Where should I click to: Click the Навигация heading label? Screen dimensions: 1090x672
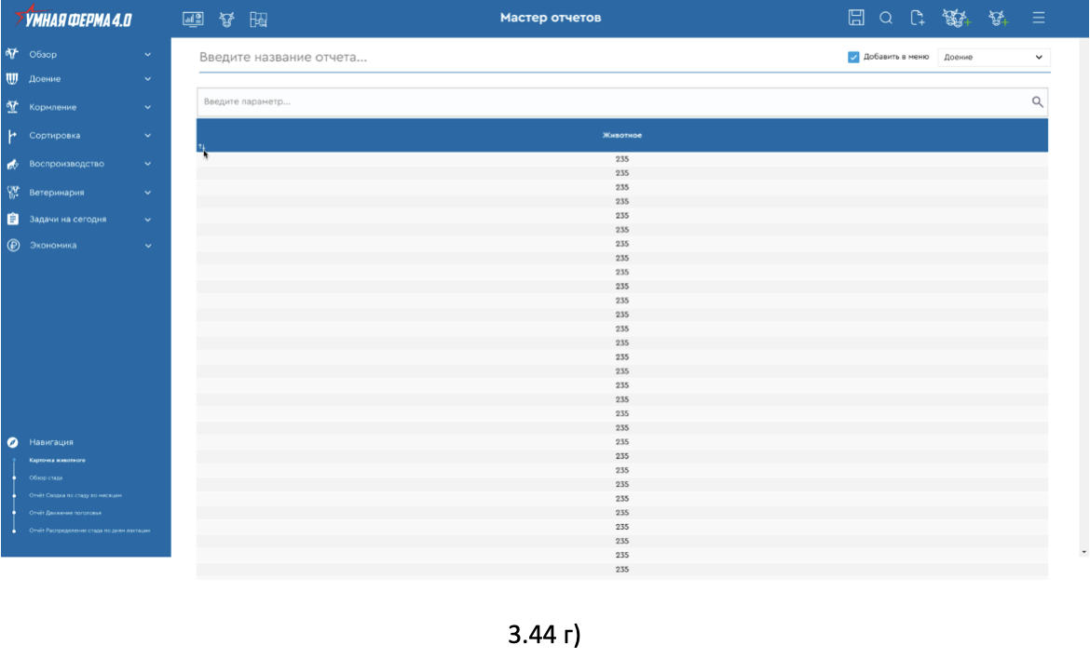click(50, 442)
